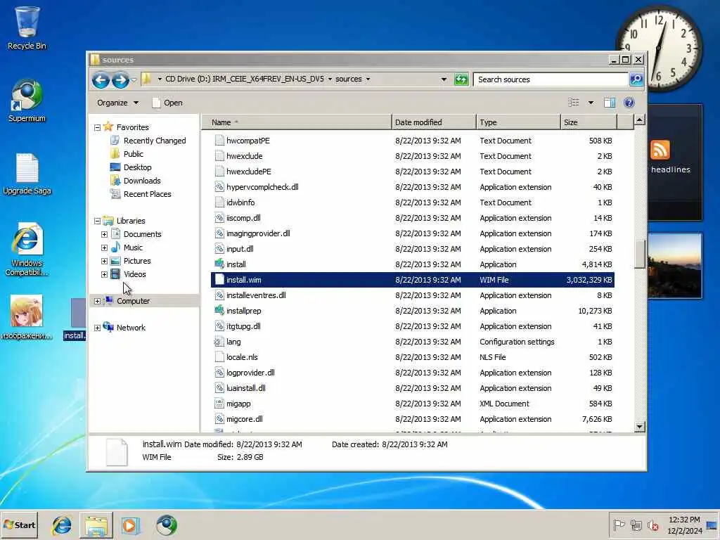Click the Back navigation arrow

click(101, 80)
